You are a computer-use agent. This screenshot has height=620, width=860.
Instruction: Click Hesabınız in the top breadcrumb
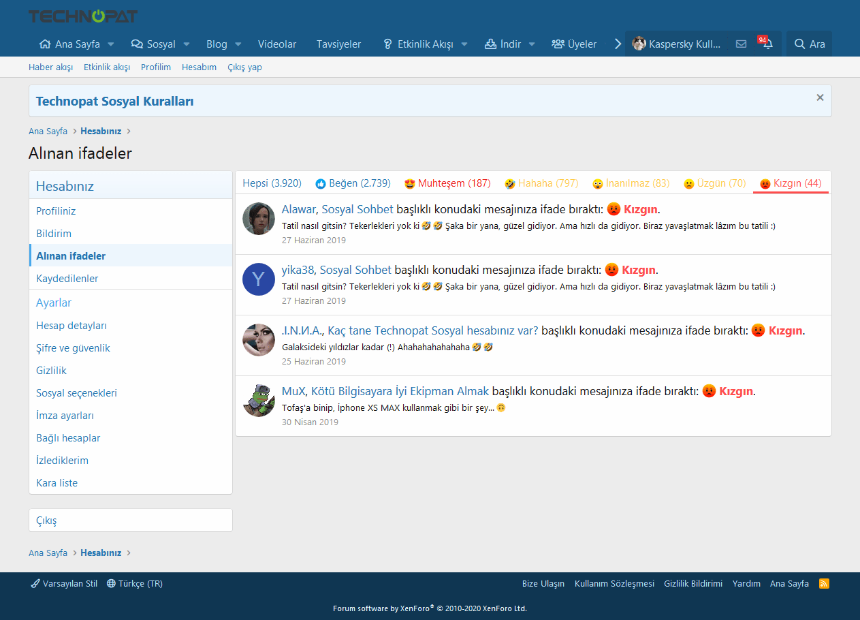(101, 131)
